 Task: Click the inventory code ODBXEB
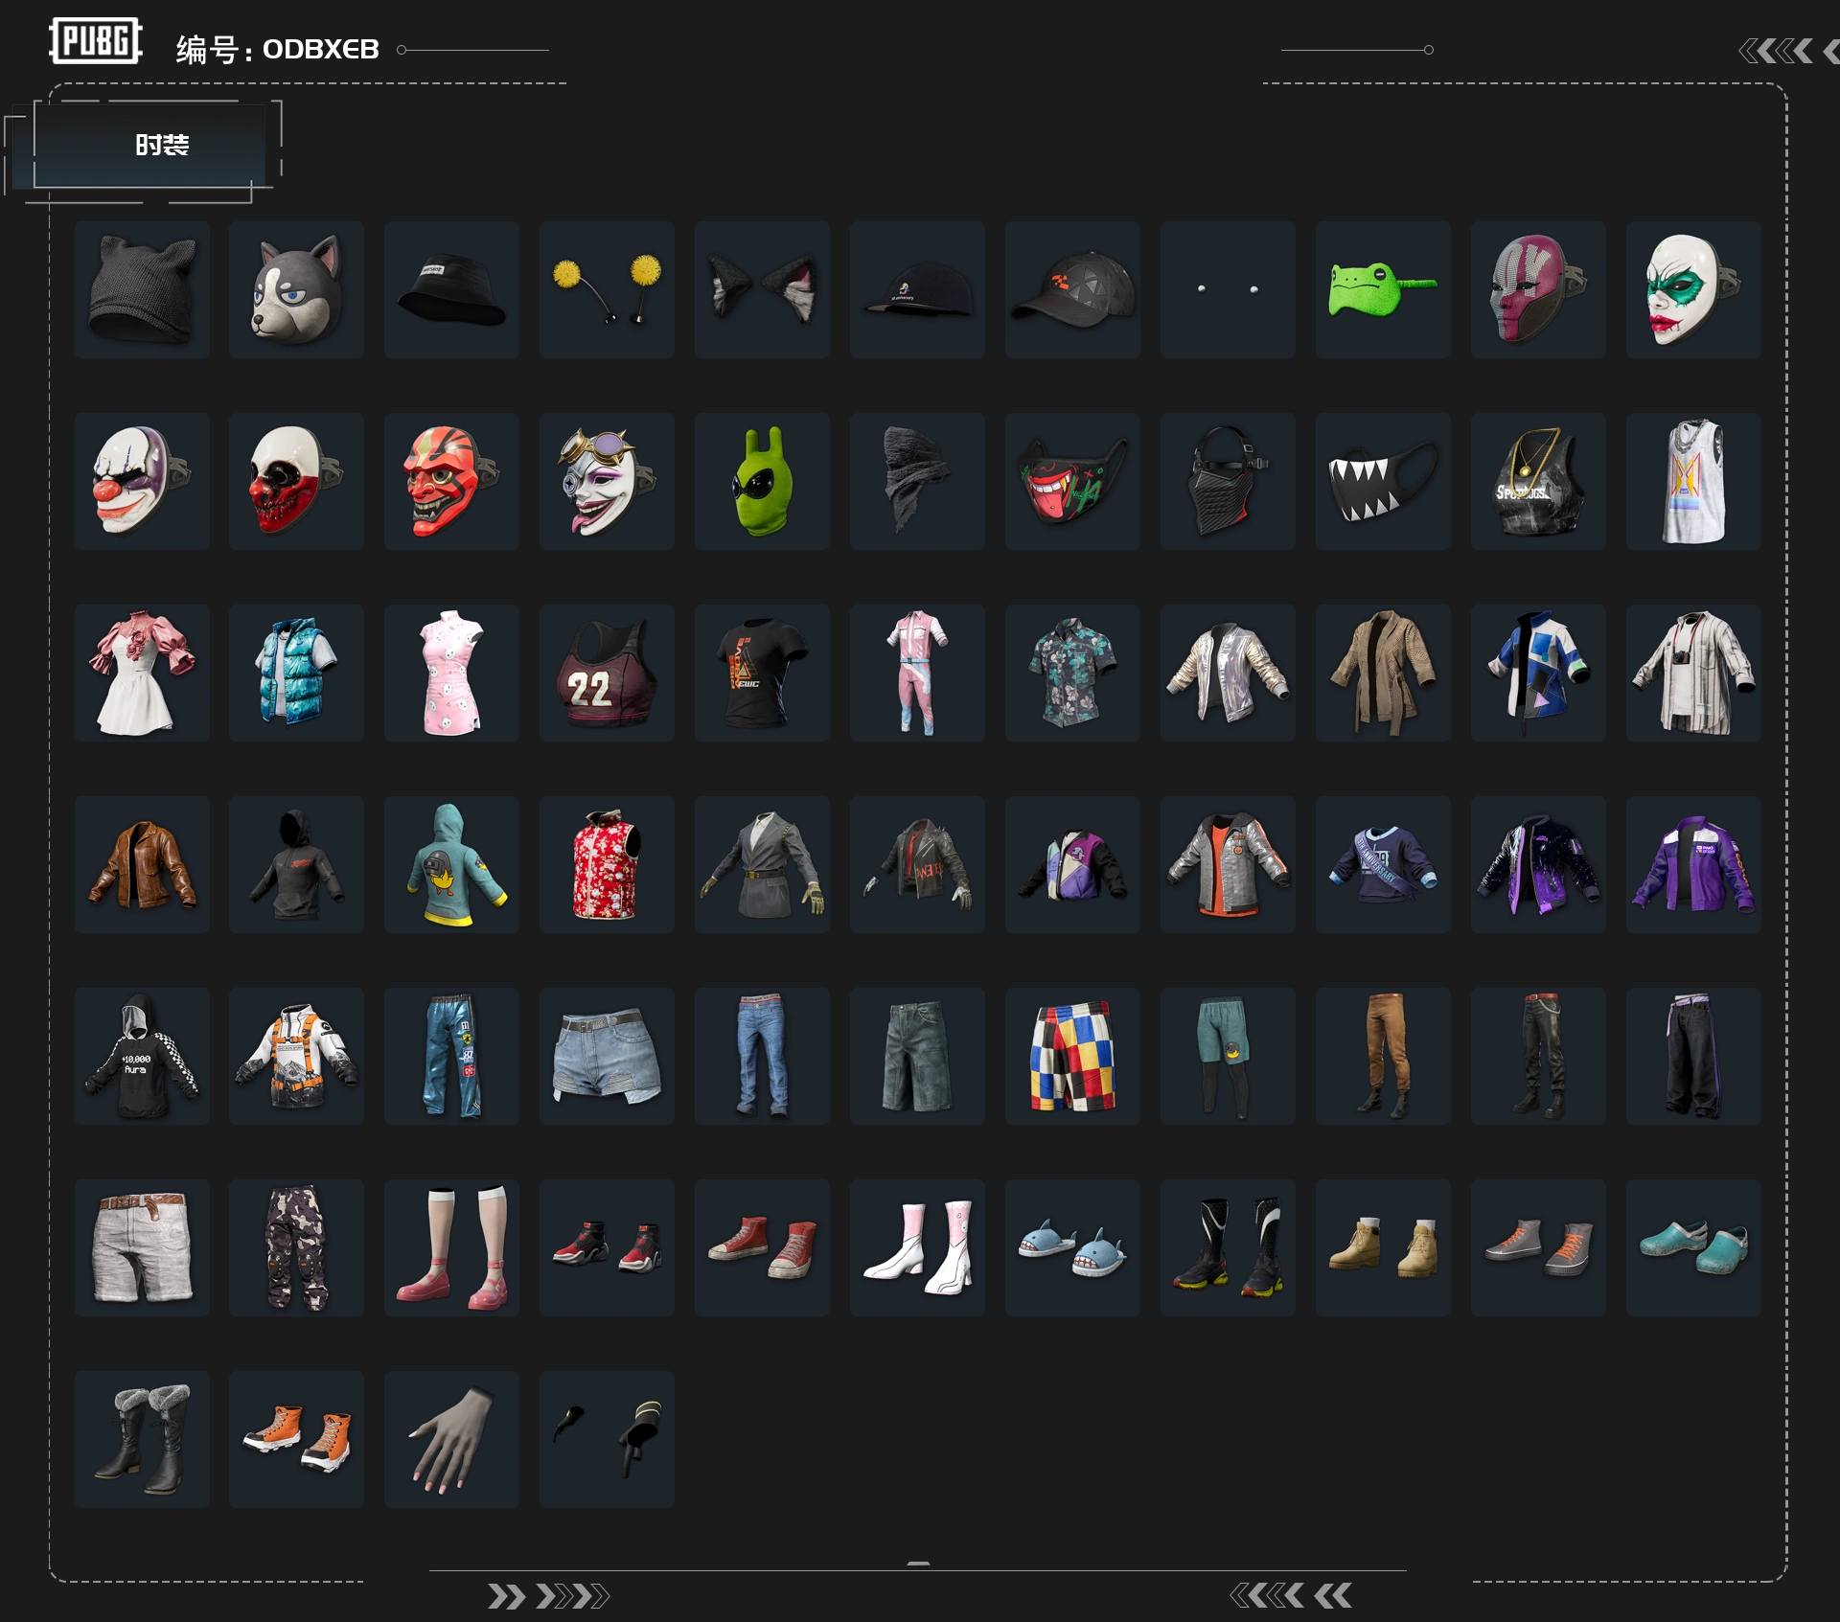pos(321,49)
